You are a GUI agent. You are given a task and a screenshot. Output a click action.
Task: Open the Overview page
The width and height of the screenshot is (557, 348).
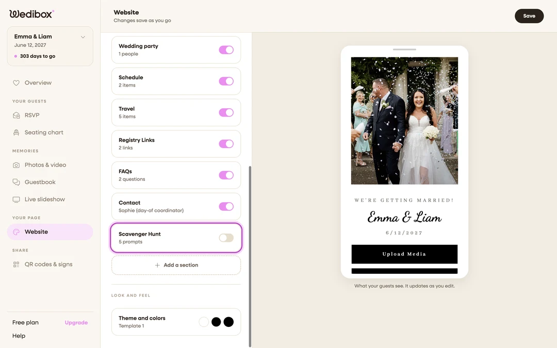point(50,82)
